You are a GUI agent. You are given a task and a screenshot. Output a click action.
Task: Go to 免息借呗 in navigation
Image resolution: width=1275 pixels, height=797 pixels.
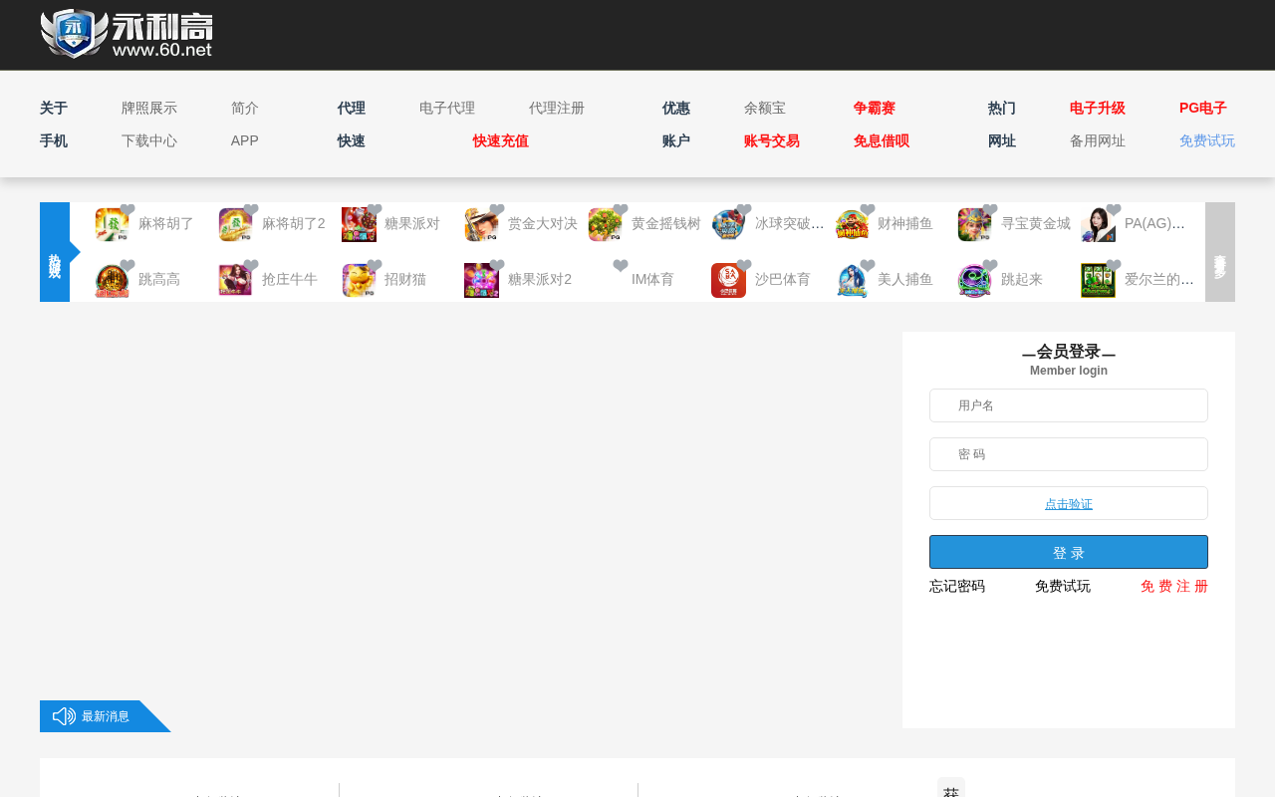[882, 141]
